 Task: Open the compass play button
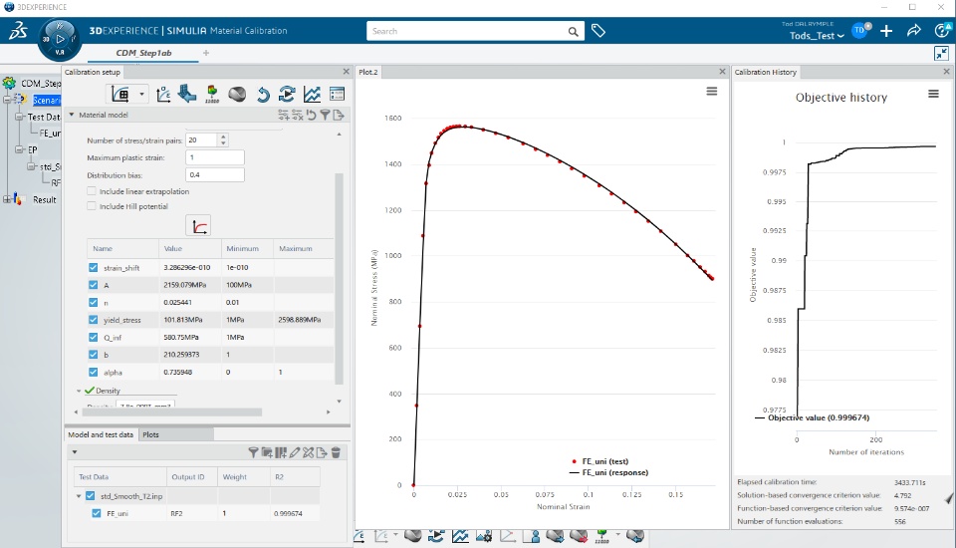tap(60, 39)
